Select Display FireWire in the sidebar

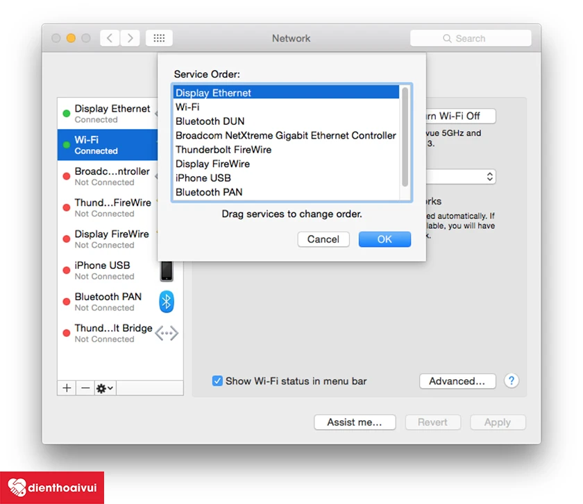tap(108, 239)
